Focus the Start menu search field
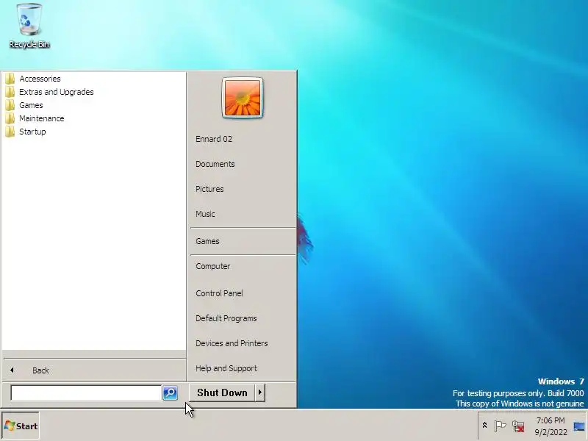588x441 pixels. pos(86,392)
